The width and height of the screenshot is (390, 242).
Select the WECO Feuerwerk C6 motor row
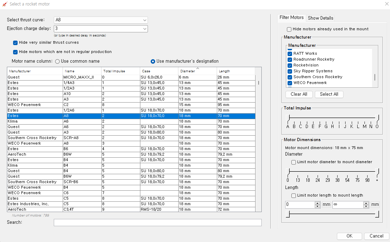tap(131, 193)
